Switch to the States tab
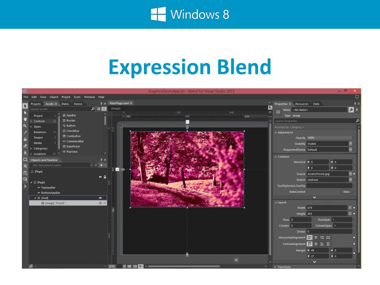 [65, 104]
